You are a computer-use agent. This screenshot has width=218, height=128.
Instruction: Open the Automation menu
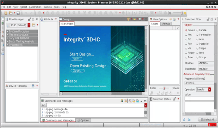point(35,7)
